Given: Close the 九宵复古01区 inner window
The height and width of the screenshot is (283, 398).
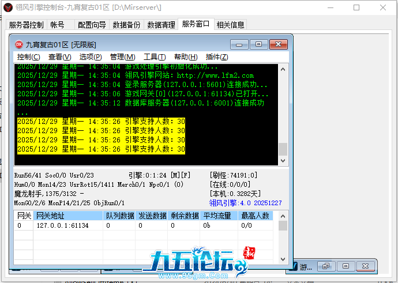Looking at the screenshot, I should [x=279, y=44].
